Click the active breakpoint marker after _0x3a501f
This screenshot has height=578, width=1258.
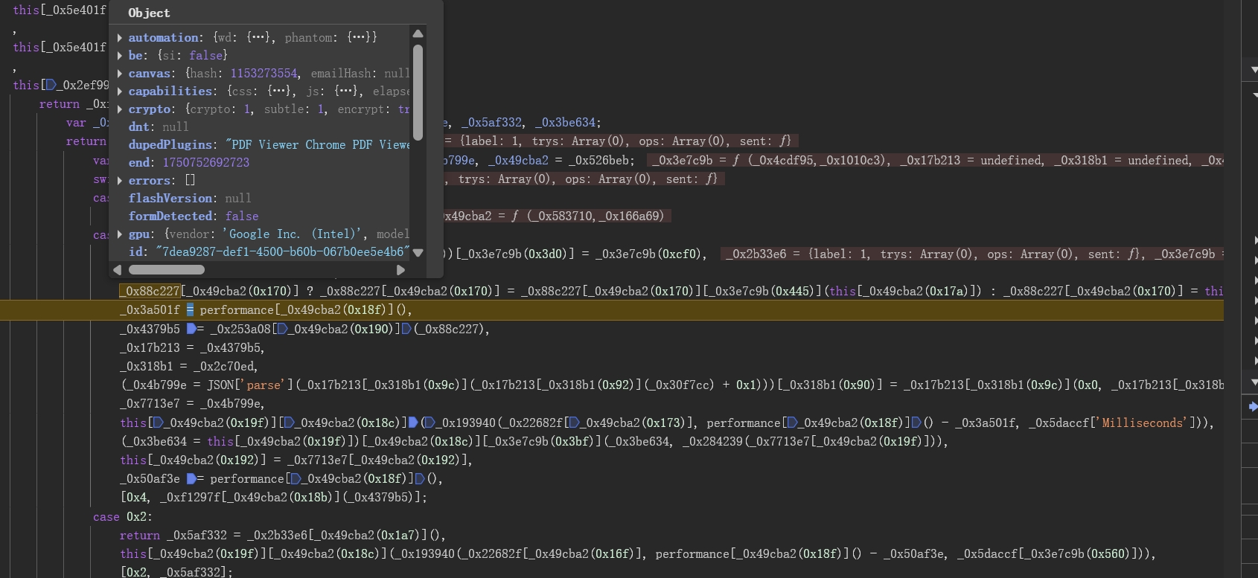tap(190, 309)
